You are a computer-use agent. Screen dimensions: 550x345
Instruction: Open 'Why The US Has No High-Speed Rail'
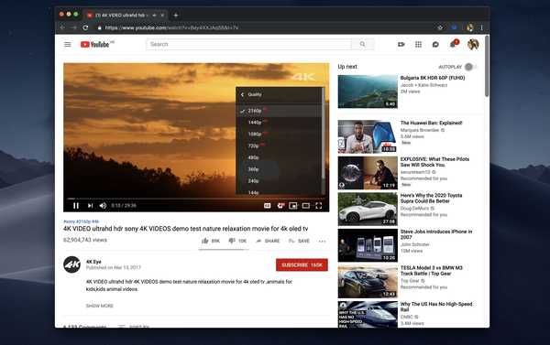(436, 307)
